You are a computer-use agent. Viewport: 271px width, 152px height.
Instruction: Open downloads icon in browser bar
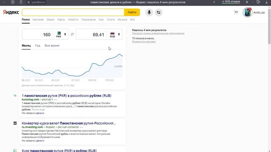click(266, 2)
